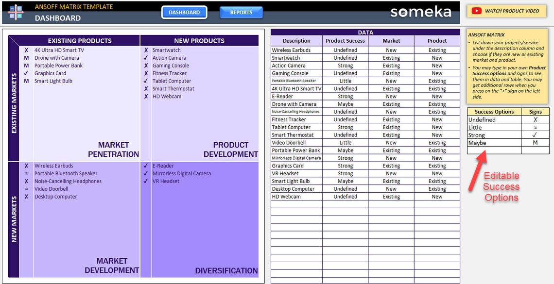Click the Someka logo
This screenshot has height=284, width=554.
coord(420,12)
